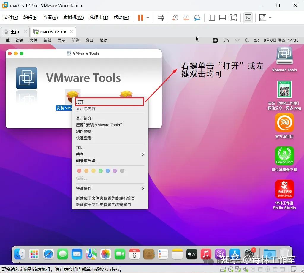This screenshot has height=273, width=304.
Task: Choose 制作替身 in the context menu
Action: point(110,131)
